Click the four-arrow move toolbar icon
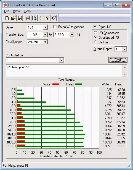This screenshot has width=133, height=170. pyautogui.click(x=41, y=18)
